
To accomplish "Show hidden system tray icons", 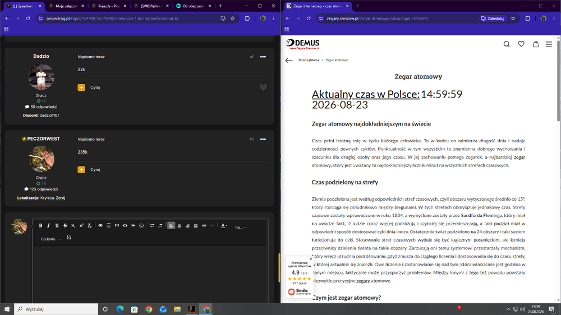I will pyautogui.click(x=508, y=309).
